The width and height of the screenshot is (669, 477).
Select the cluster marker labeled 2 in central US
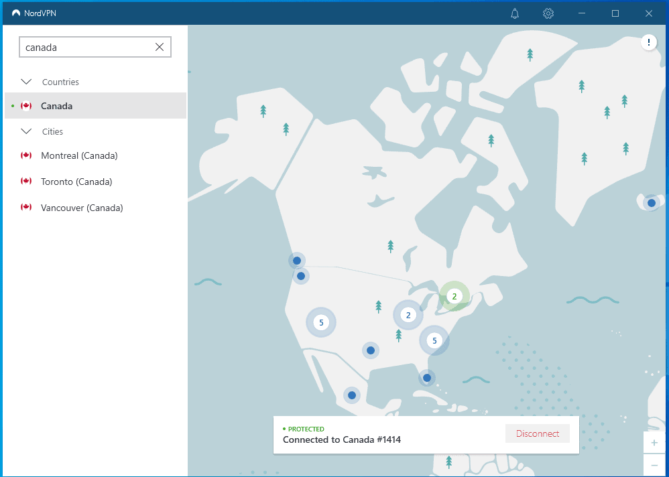click(x=408, y=315)
